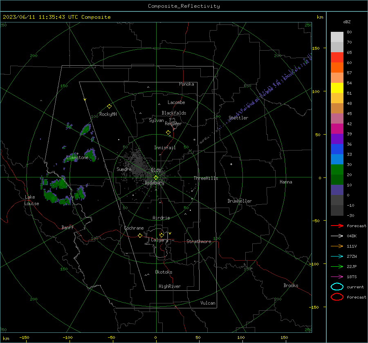Click the Lake Louise label
Viewport: 368px width, 343px height.
[31, 200]
